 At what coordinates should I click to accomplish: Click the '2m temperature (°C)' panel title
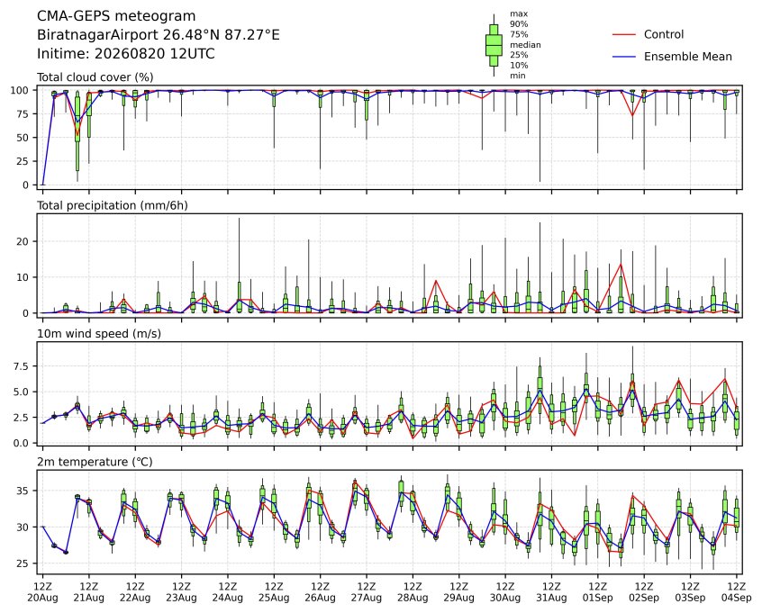[x=95, y=462]
